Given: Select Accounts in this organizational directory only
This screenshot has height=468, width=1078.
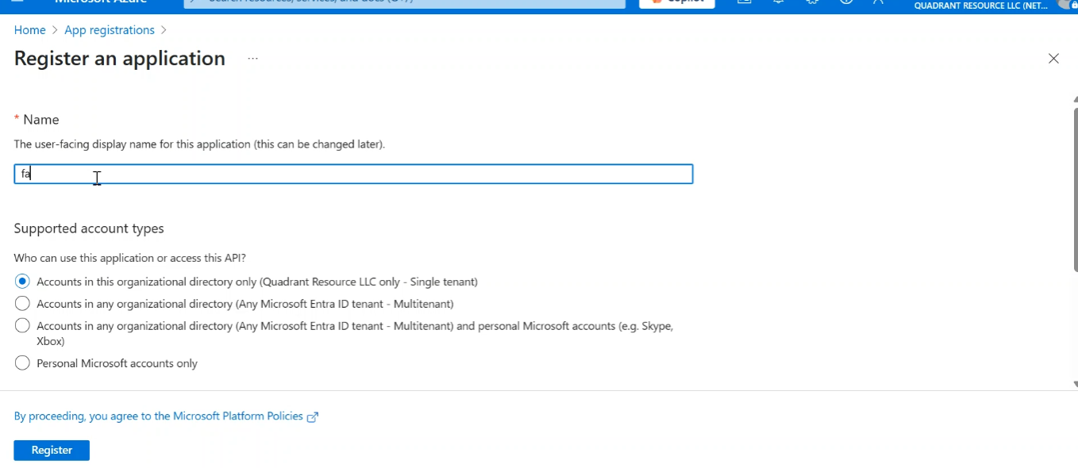Looking at the screenshot, I should coord(22,282).
